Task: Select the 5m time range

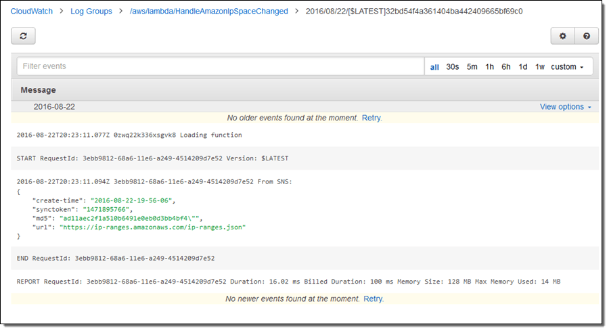Action: [x=472, y=67]
